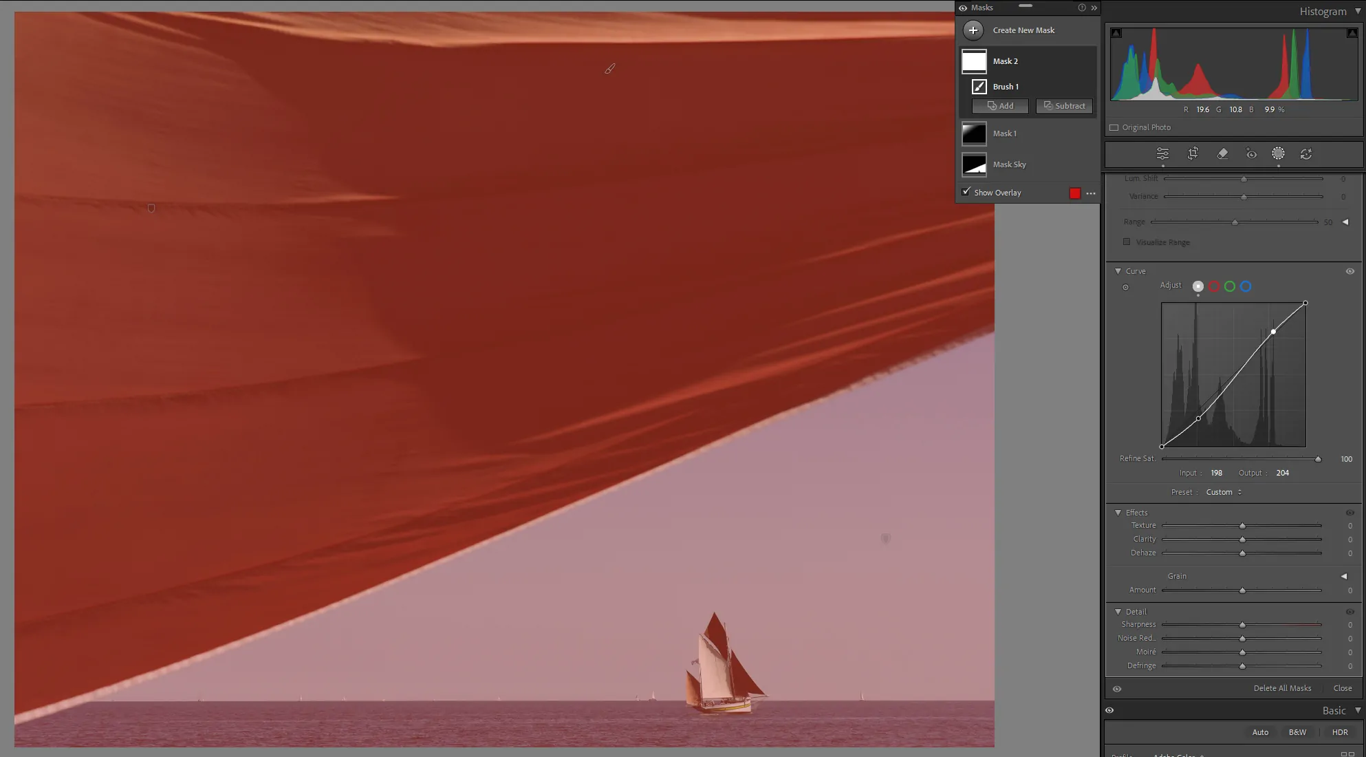Select the red channel curve circle

click(1214, 286)
